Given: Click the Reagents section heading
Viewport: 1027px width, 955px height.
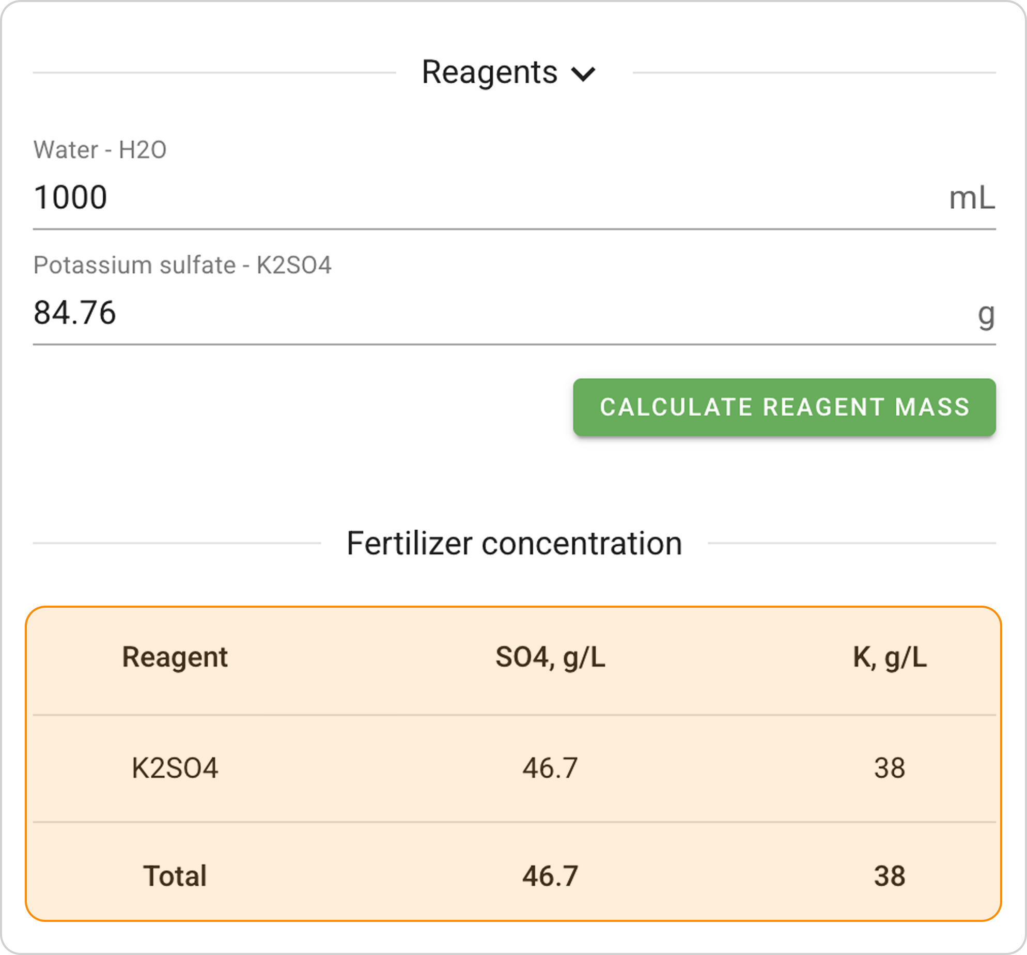Looking at the screenshot, I should [x=489, y=72].
